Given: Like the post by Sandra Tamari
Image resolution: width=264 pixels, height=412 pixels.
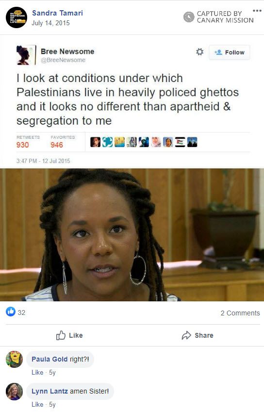Looking at the screenshot, I should [x=69, y=335].
